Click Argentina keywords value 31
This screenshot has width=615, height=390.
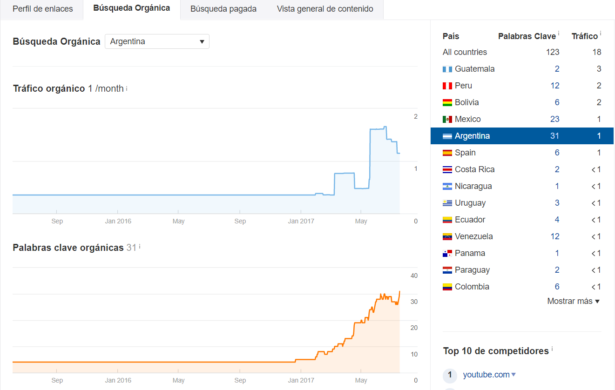(x=554, y=136)
